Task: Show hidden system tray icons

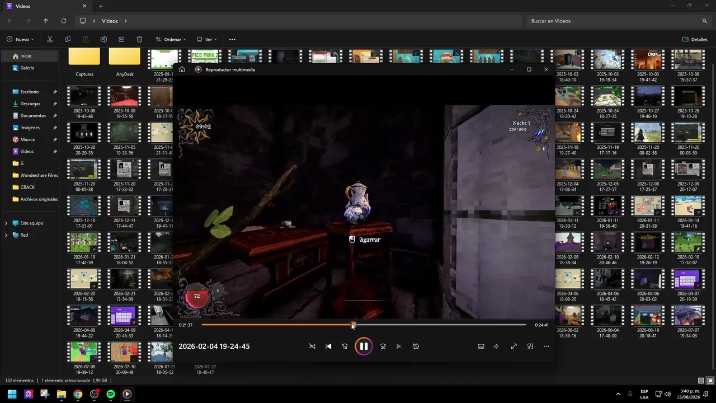Action: click(618, 394)
